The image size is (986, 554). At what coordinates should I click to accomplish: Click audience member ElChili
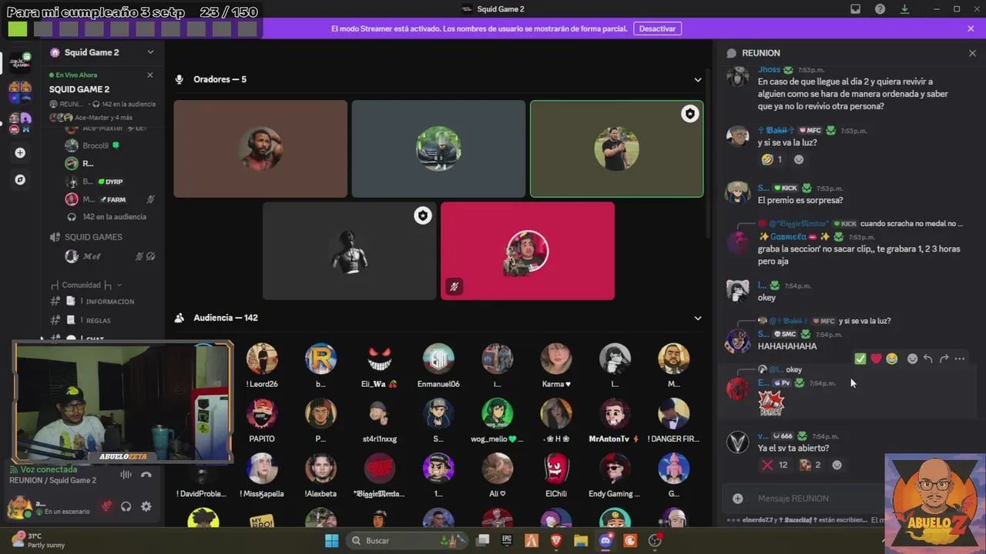point(556,476)
